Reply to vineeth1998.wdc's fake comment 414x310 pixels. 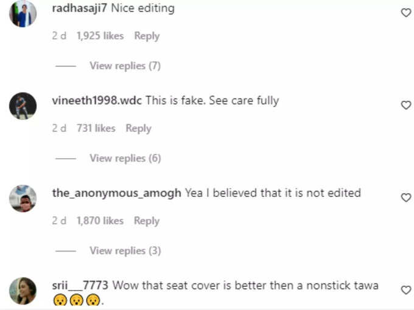(x=138, y=128)
